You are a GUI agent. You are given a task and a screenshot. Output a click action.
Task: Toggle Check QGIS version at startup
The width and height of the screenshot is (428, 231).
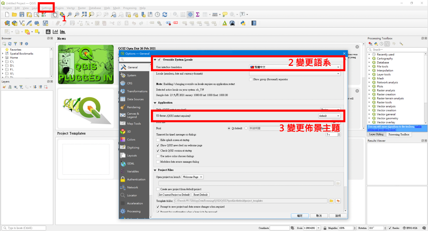pyautogui.click(x=158, y=151)
